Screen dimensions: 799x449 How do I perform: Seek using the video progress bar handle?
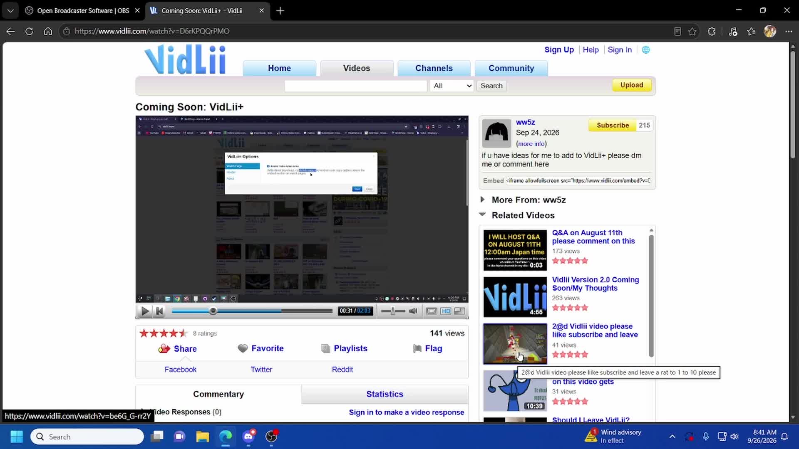pyautogui.click(x=213, y=311)
